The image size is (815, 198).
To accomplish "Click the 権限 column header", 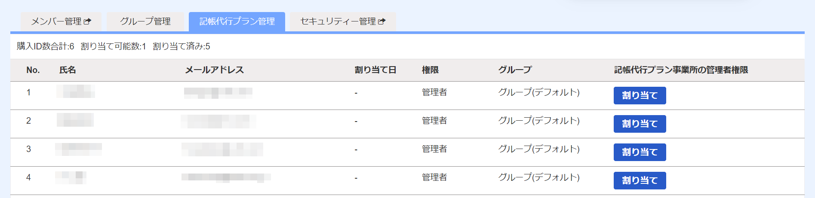I will (430, 70).
